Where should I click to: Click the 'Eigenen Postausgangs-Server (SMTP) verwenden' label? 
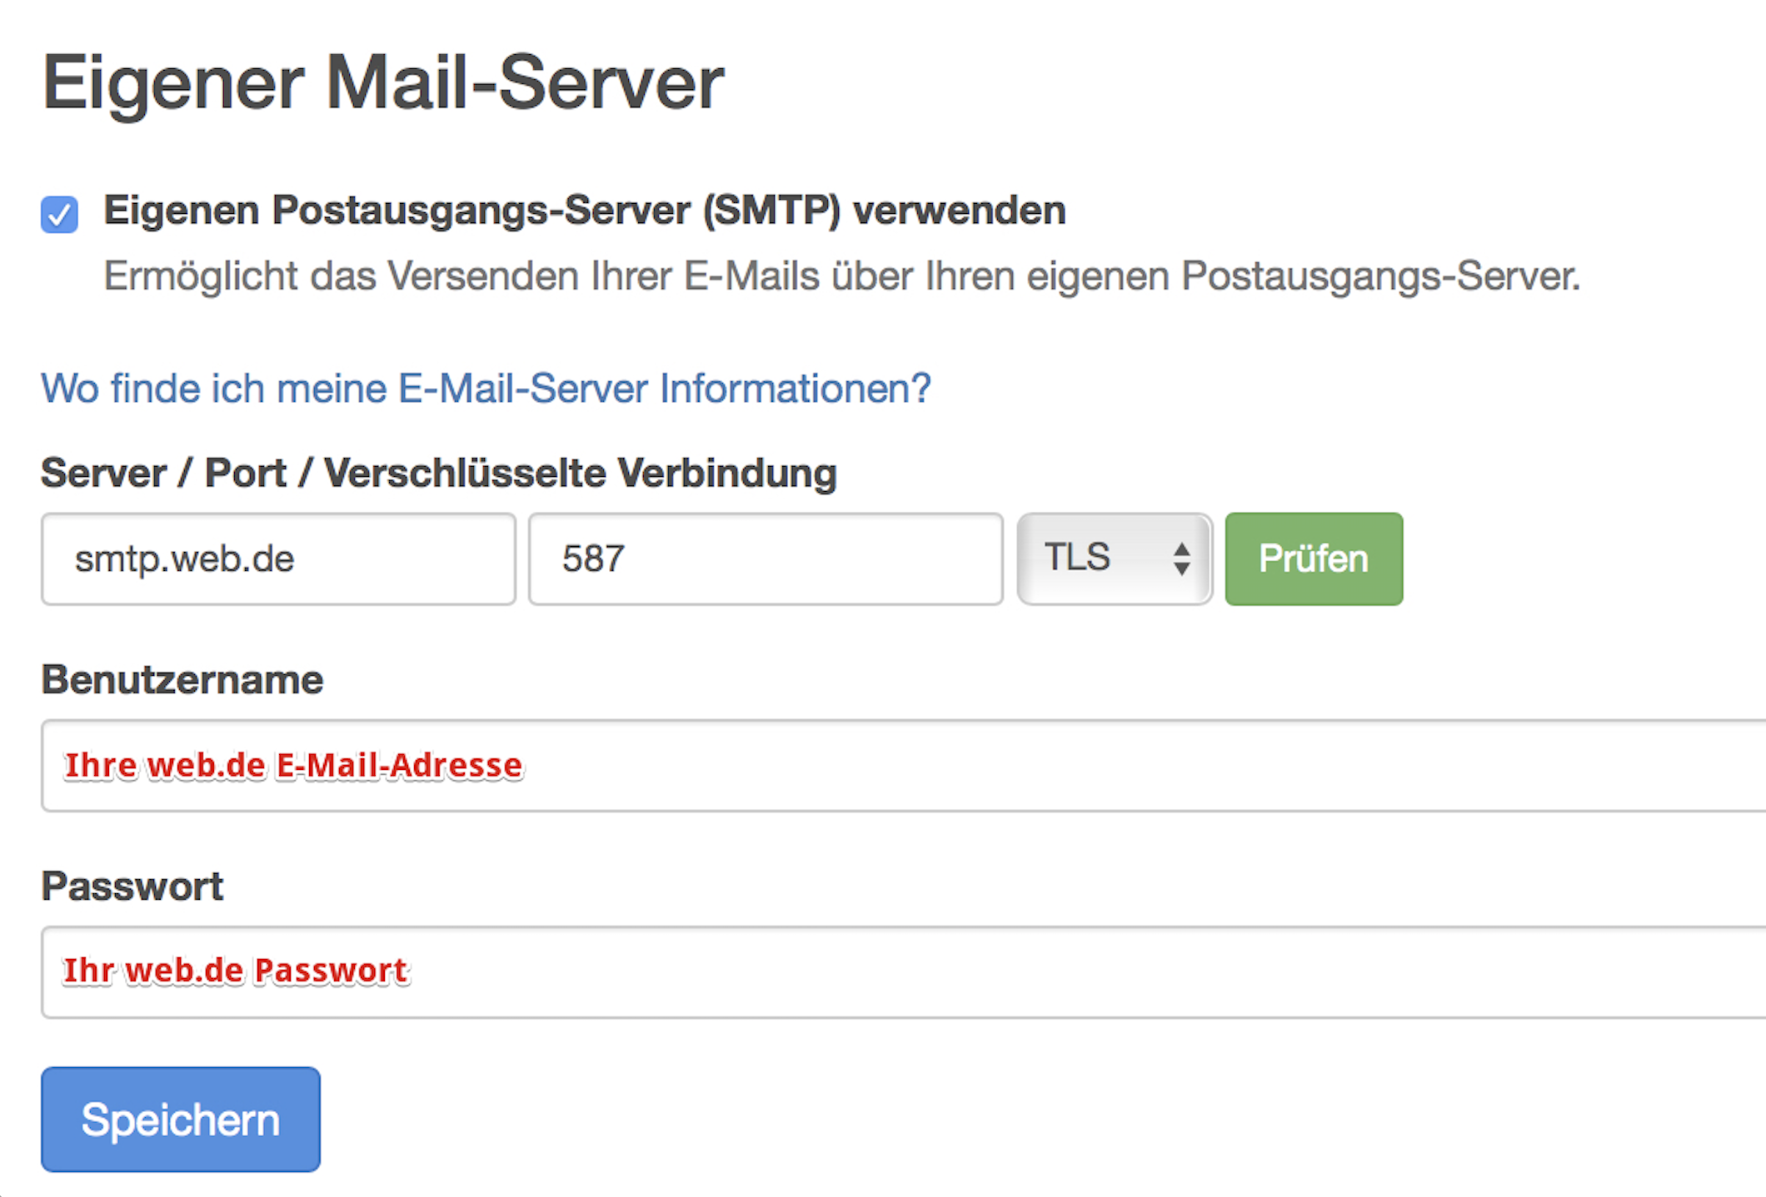[x=584, y=210]
